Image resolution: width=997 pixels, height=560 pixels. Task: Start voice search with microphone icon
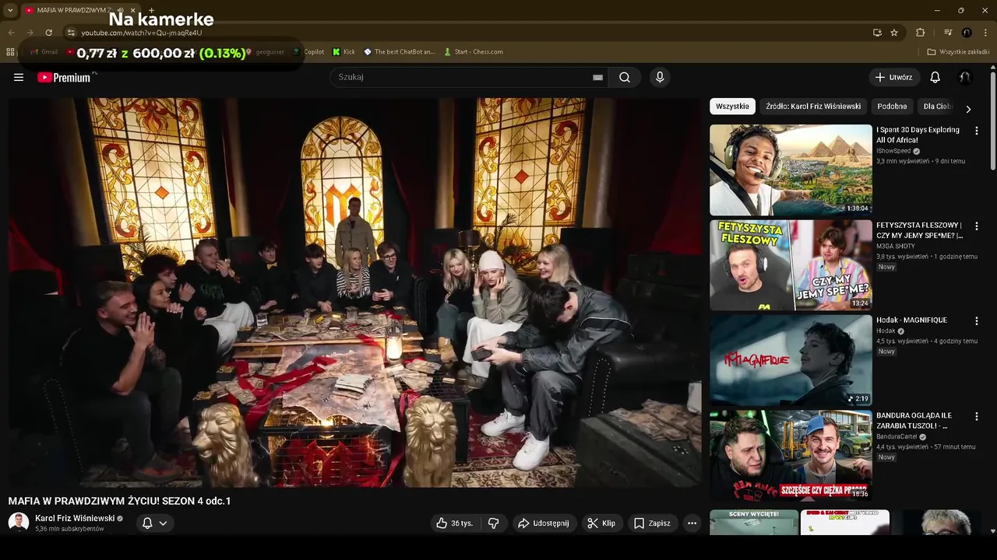[660, 77]
